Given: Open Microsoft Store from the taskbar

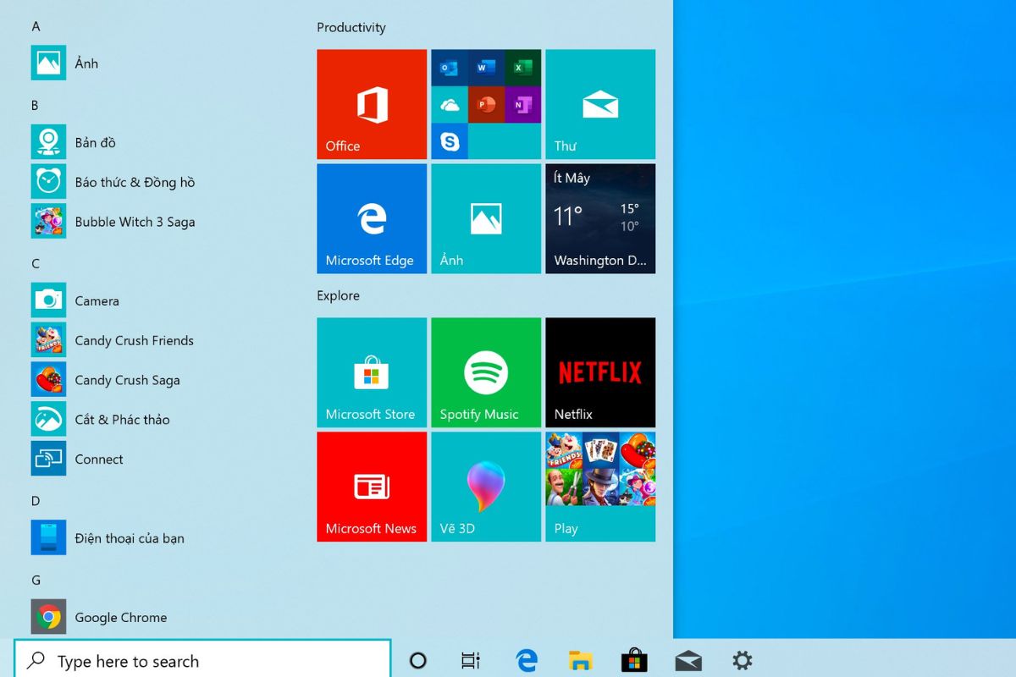Looking at the screenshot, I should (x=634, y=661).
